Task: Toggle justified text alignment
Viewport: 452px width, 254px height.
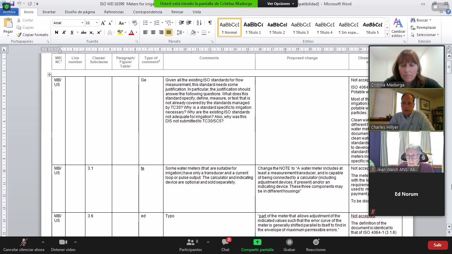Action: (169, 32)
